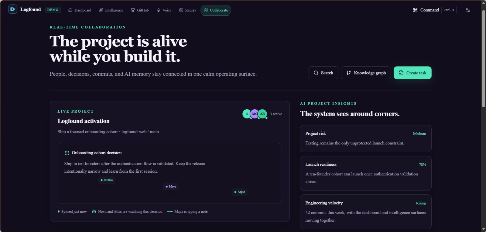Click the Create task button
The width and height of the screenshot is (486, 232).
pyautogui.click(x=412, y=73)
